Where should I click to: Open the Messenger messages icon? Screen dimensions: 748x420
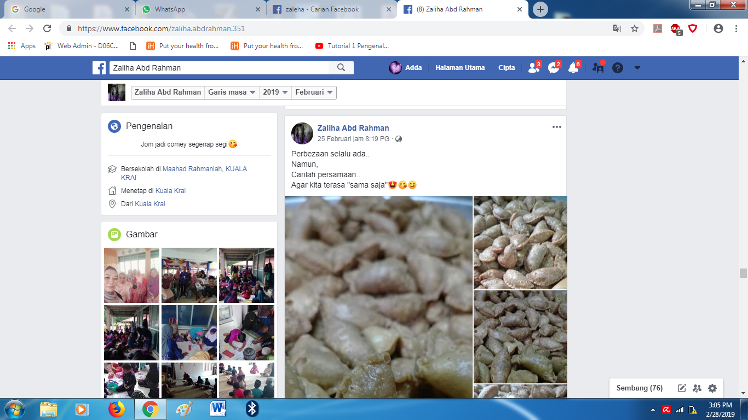553,68
